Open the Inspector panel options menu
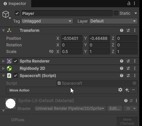 [x=134, y=3]
